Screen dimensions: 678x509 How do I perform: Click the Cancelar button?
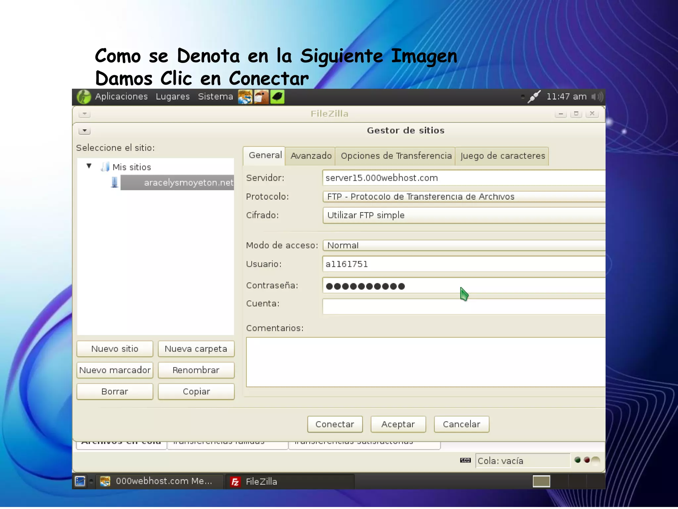(461, 424)
